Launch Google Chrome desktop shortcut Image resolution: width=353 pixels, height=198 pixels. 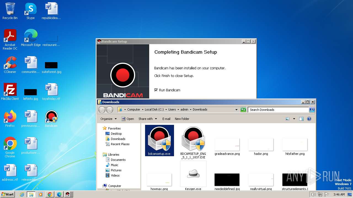10,147
